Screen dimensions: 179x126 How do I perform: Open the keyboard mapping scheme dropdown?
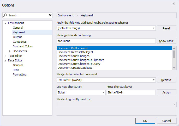point(153,28)
